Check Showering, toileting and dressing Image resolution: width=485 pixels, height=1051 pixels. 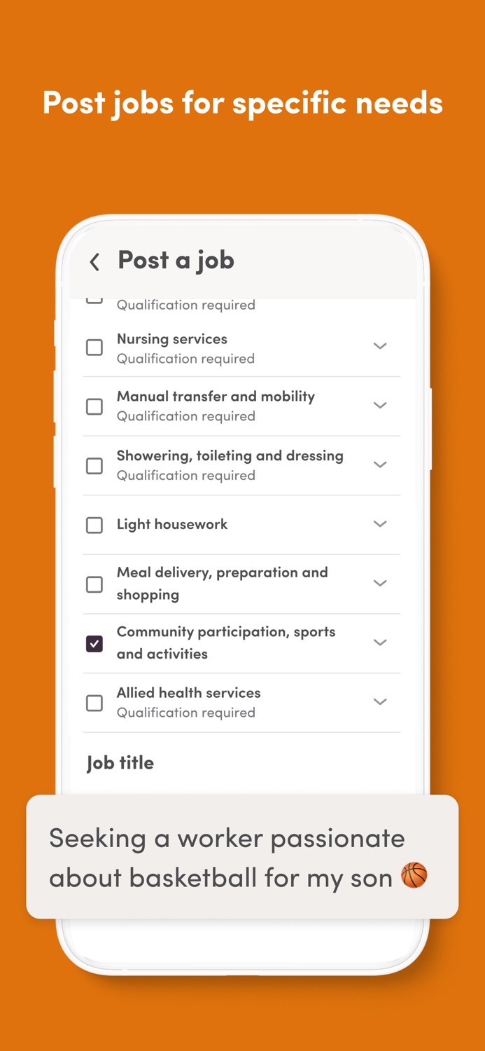click(x=94, y=466)
